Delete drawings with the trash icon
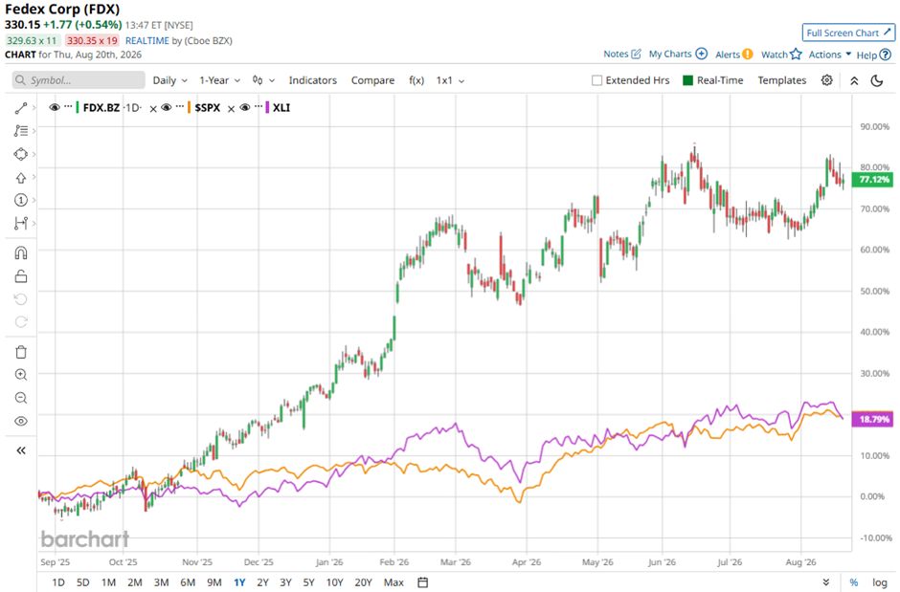This screenshot has width=900, height=592. click(21, 352)
